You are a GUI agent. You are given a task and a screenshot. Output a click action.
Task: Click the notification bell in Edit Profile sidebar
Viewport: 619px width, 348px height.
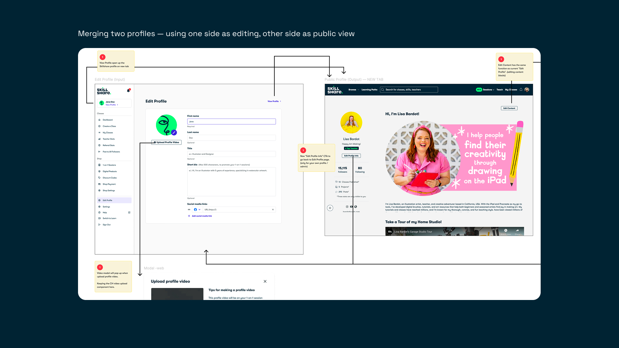128,91
